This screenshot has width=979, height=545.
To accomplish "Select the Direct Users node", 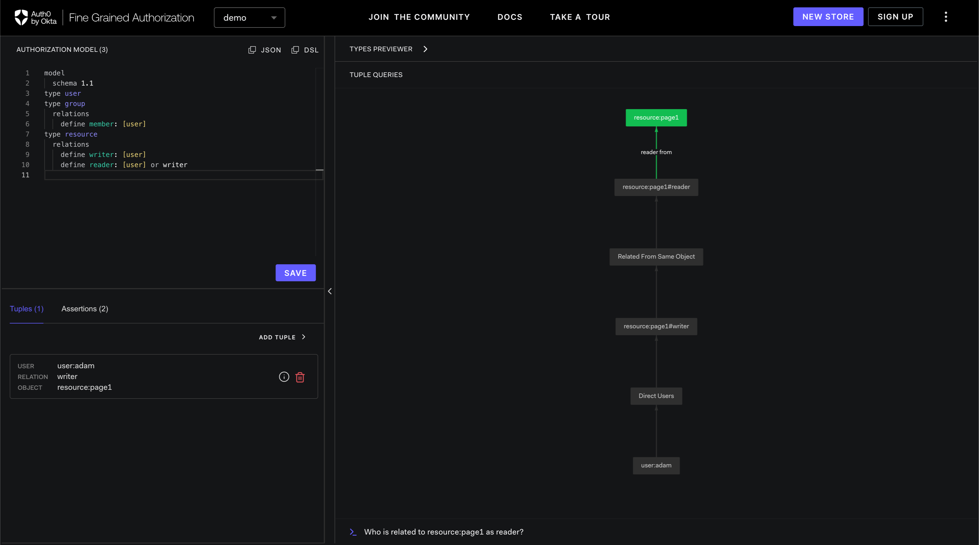I will (x=656, y=396).
